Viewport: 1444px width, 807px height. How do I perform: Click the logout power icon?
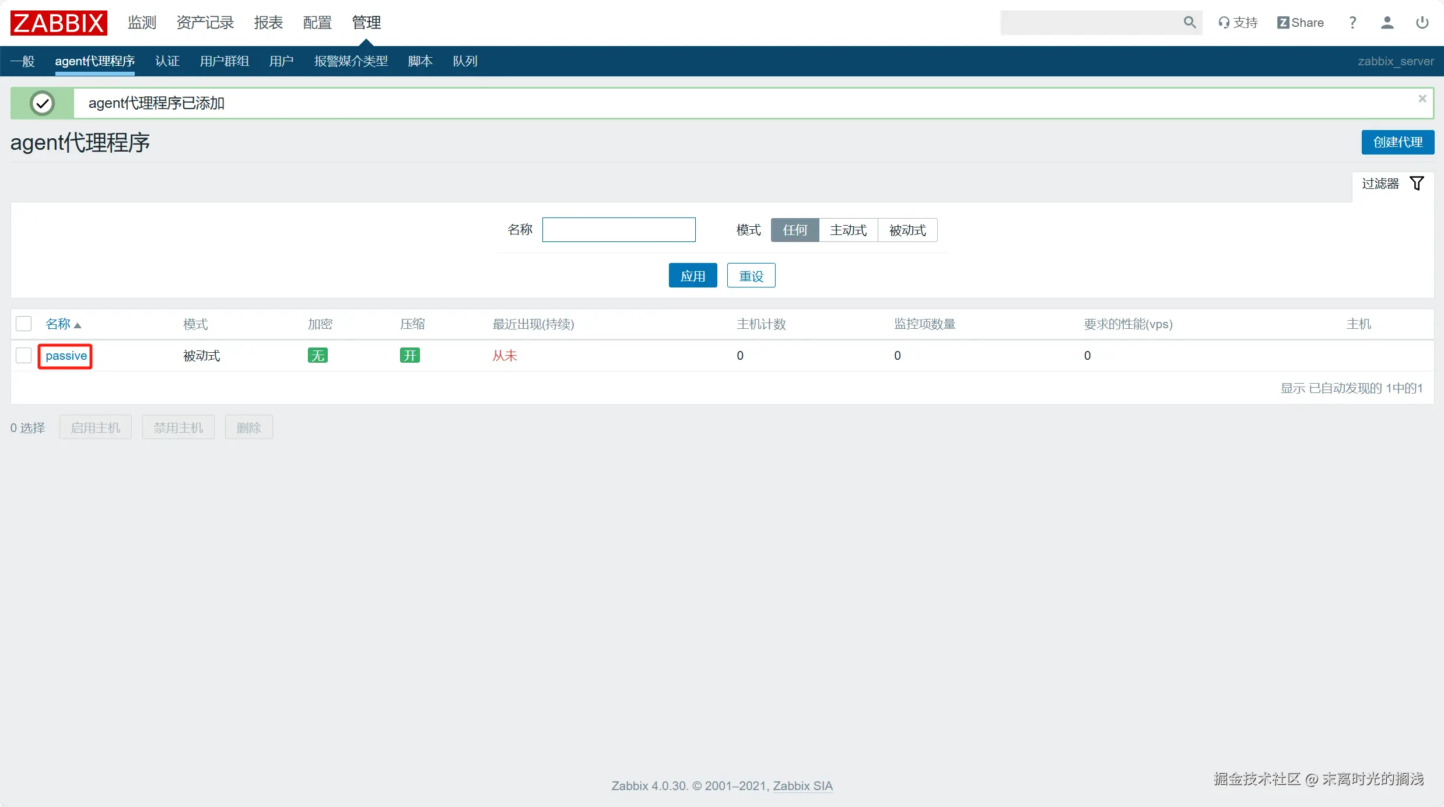pyautogui.click(x=1422, y=23)
